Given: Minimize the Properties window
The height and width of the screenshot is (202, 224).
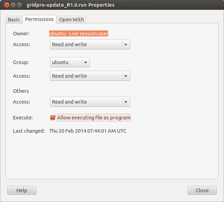Looking at the screenshot, I should click(13, 5).
